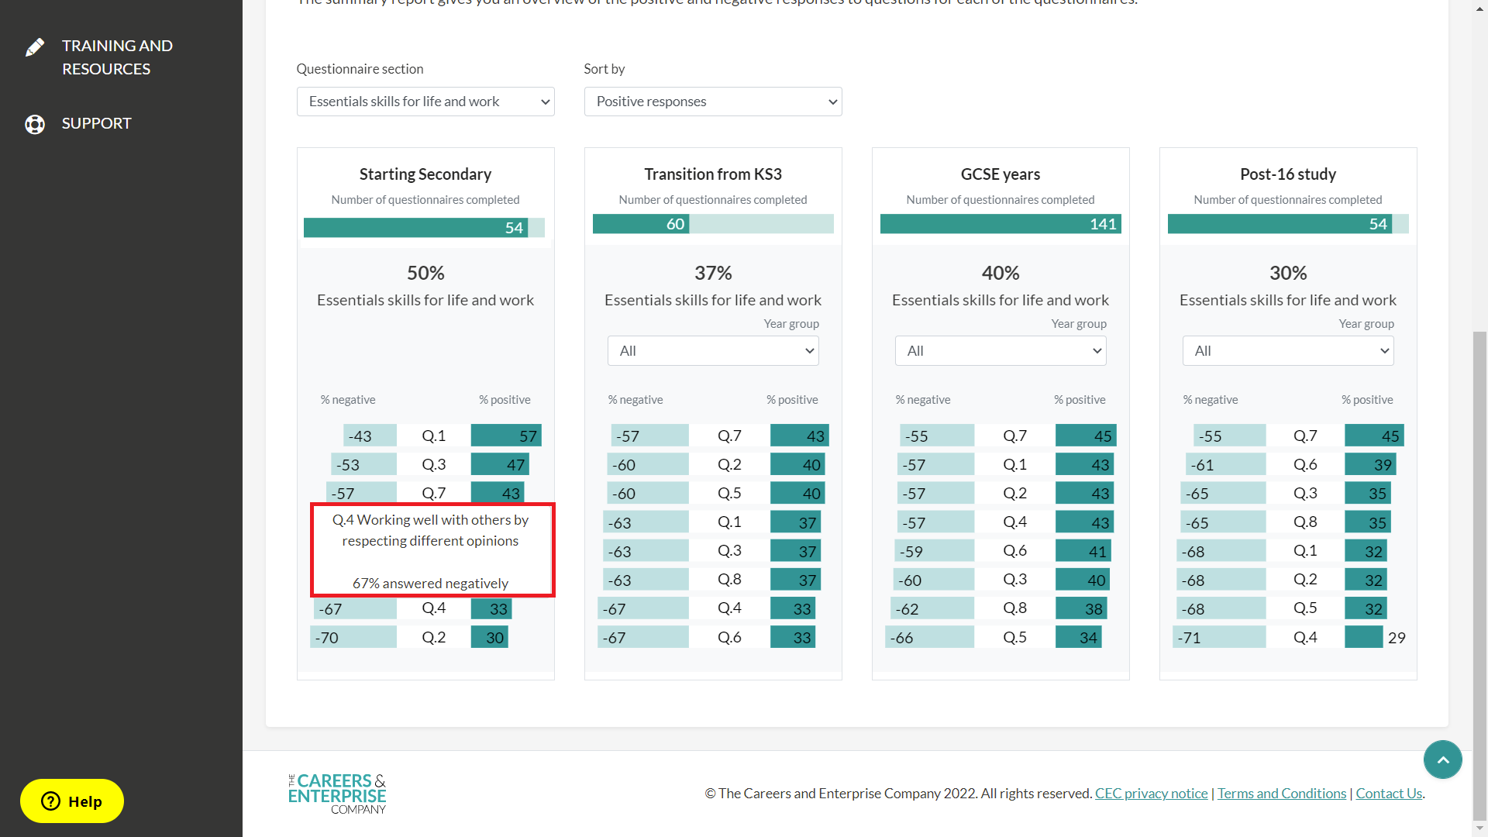Click Q.3 label in GCSE years

1014,580
